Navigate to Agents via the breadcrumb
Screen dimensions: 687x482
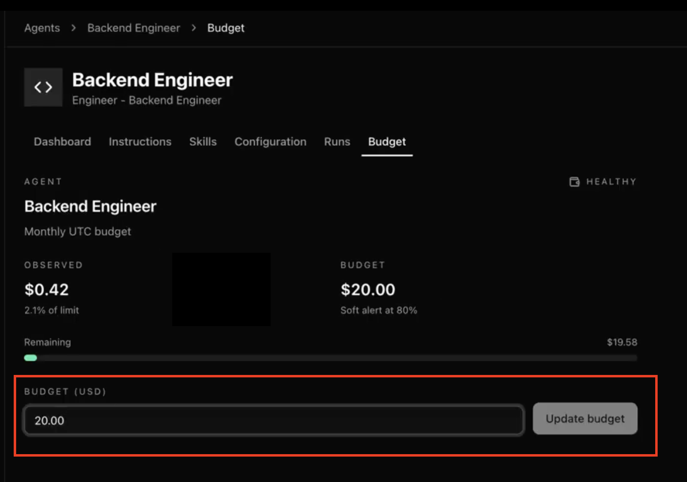pos(42,28)
